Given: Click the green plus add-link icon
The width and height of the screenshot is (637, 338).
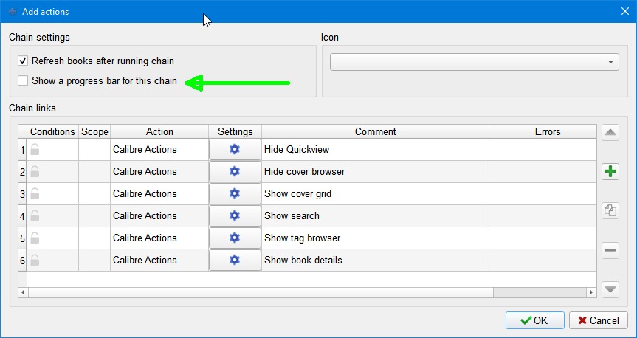Looking at the screenshot, I should 610,172.
